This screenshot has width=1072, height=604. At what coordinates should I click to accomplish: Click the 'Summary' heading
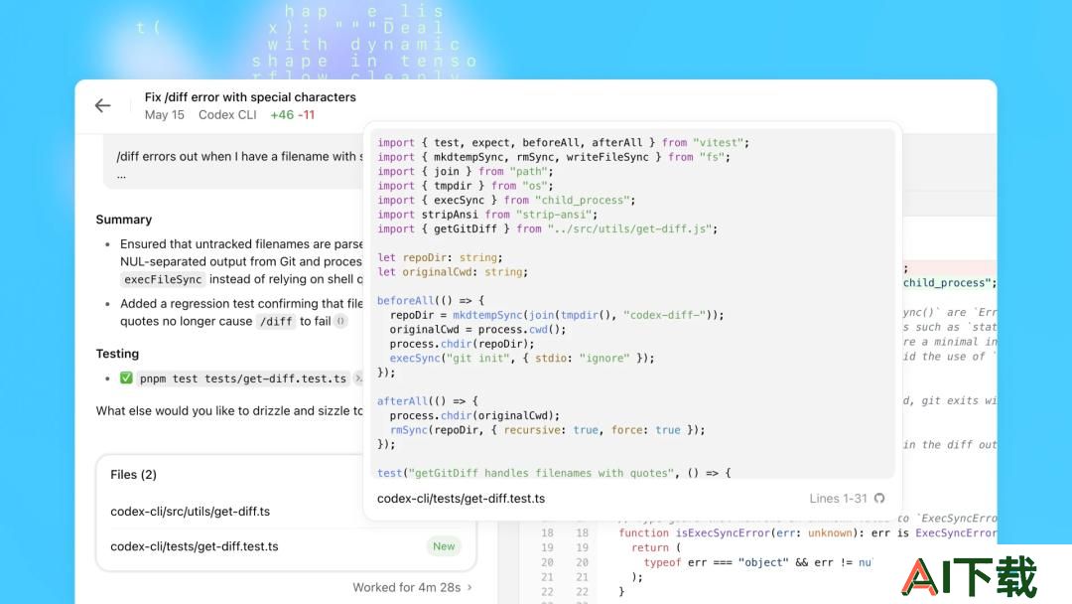tap(124, 220)
